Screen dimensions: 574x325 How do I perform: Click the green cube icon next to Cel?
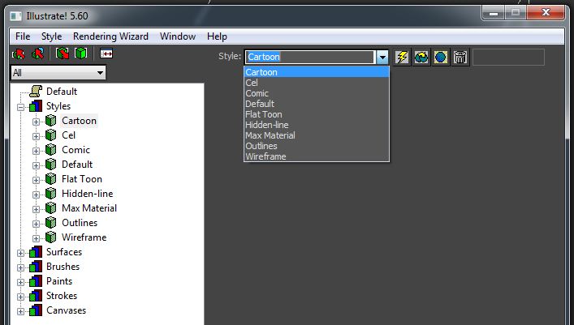coord(51,135)
